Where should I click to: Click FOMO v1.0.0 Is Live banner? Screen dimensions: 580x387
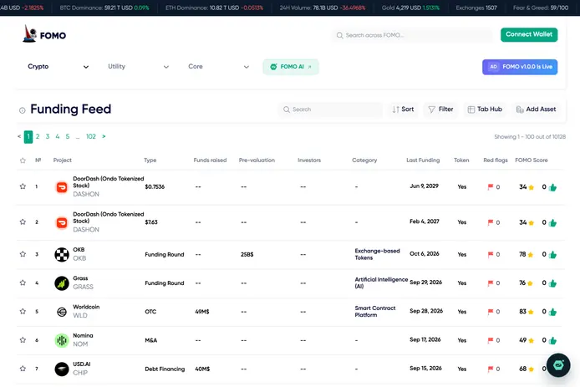[x=520, y=67]
